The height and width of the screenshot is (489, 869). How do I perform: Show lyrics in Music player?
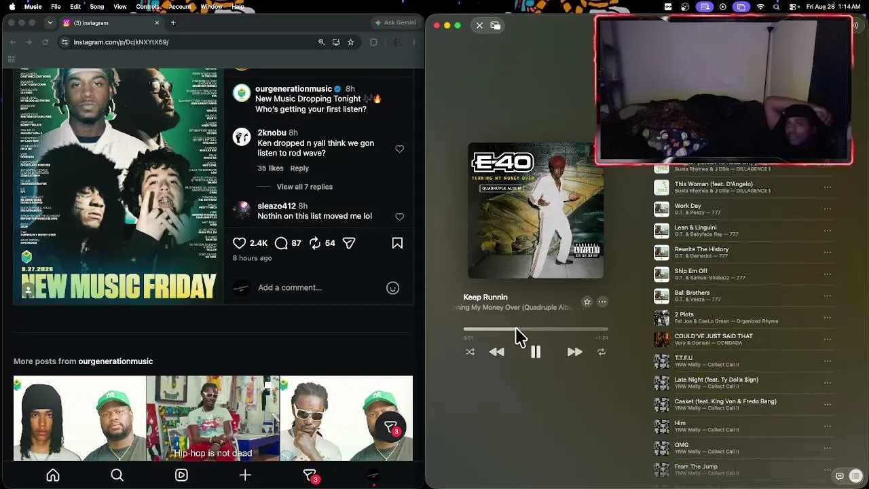(840, 476)
